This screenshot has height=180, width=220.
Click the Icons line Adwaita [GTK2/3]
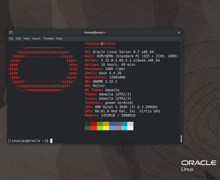tap(108, 98)
